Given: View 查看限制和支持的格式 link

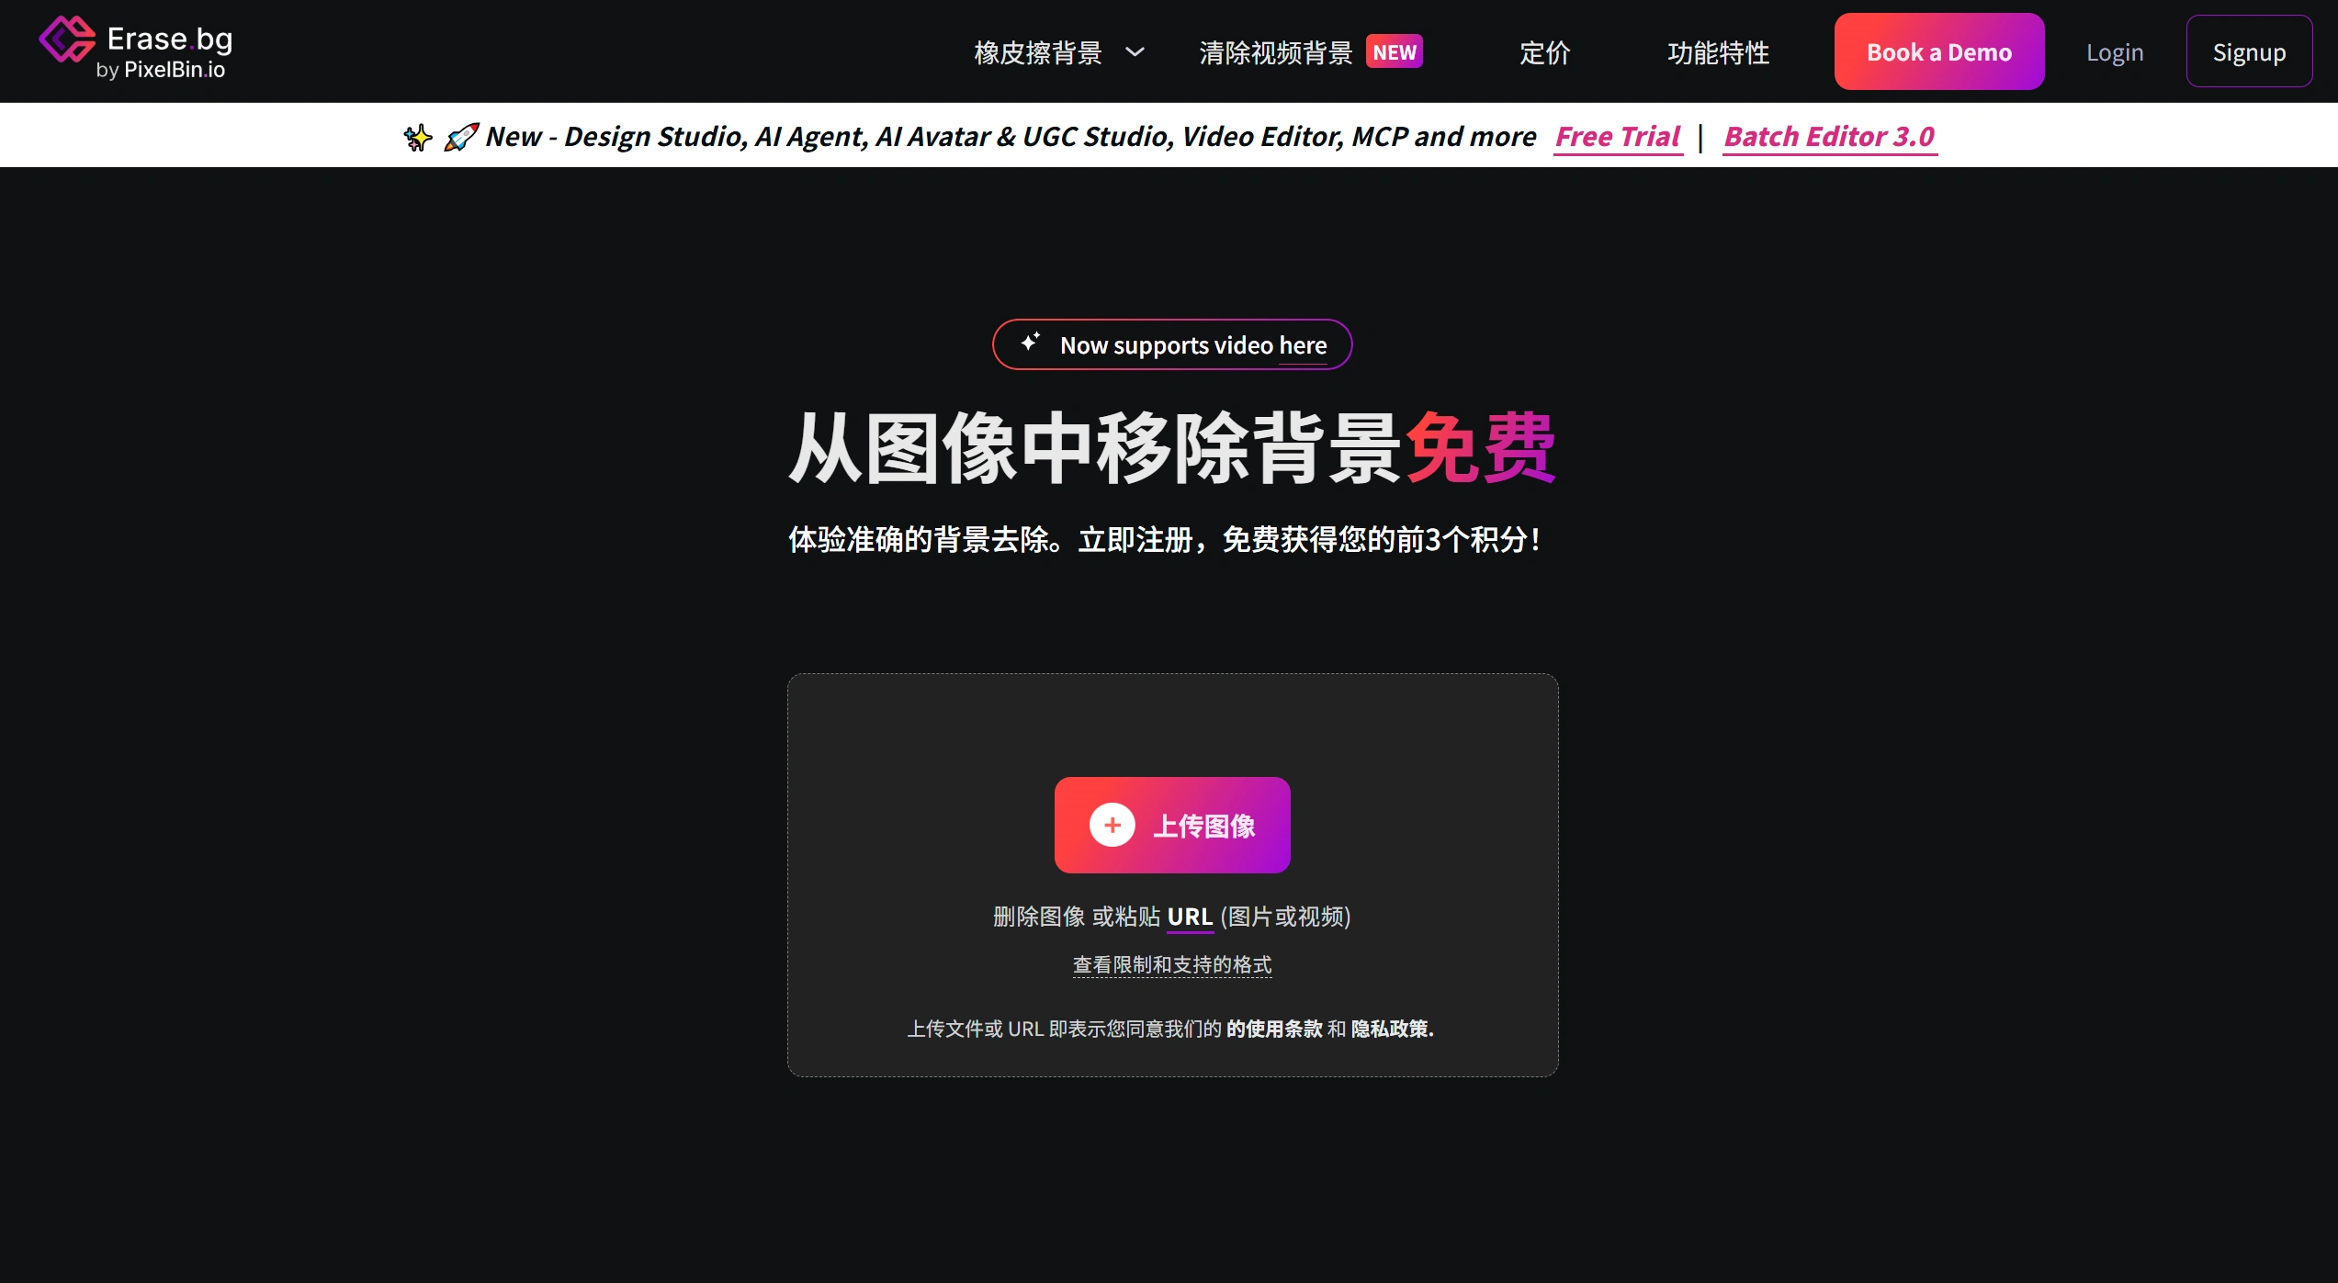Looking at the screenshot, I should click(1172, 964).
